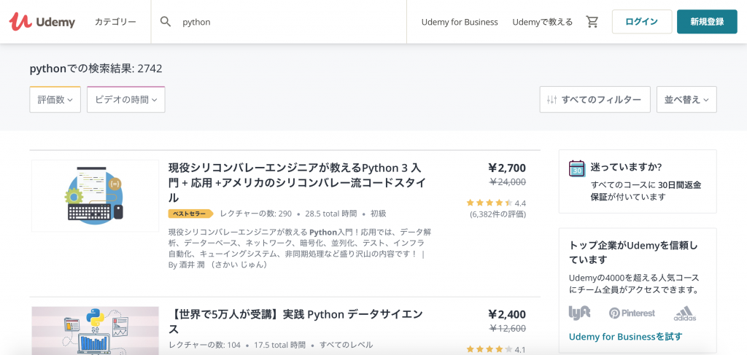Click the ¥24,000 original price
The width and height of the screenshot is (747, 355).
508,182
